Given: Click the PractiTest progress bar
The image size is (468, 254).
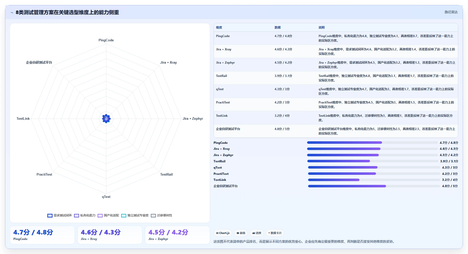Looking at the screenshot, I should 374,174.
